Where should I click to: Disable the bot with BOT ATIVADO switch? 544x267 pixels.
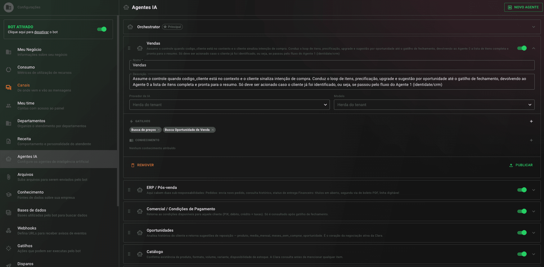pyautogui.click(x=102, y=29)
